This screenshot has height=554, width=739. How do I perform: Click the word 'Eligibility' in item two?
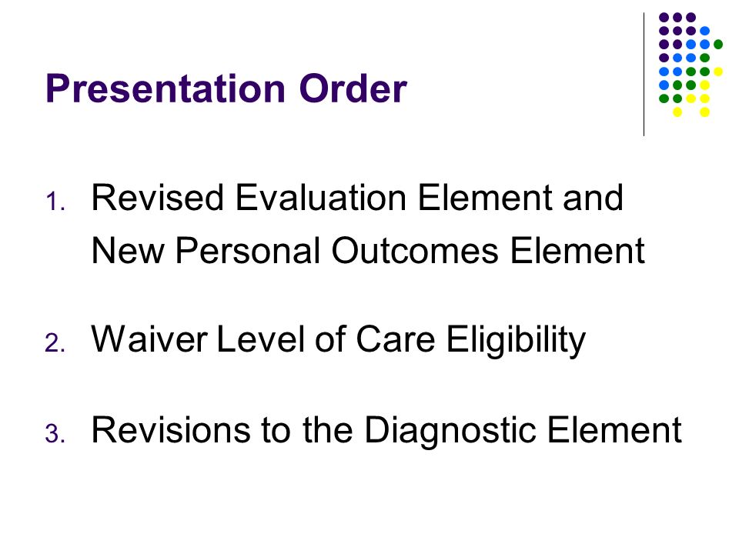516,341
